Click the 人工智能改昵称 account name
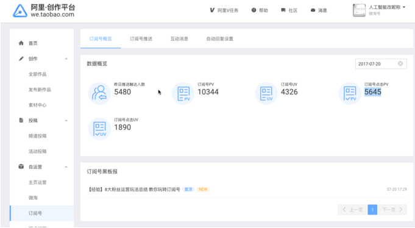Screen dimensions: 415x228 tap(385, 7)
